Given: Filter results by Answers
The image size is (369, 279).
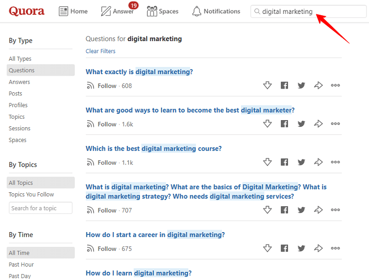Looking at the screenshot, I should coord(19,82).
